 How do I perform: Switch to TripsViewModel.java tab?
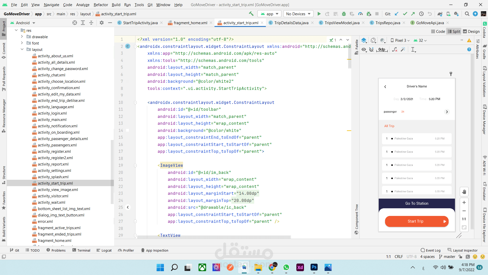[x=342, y=23]
